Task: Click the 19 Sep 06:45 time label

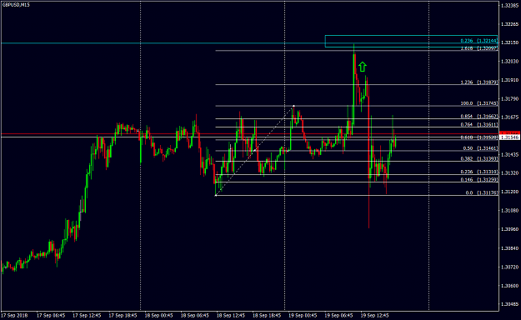Action: coord(338,315)
